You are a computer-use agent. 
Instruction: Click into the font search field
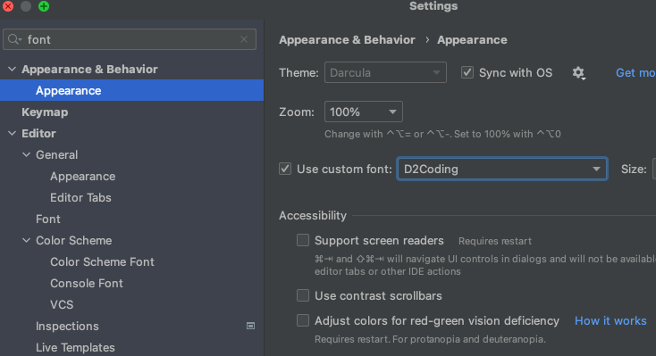(130, 39)
